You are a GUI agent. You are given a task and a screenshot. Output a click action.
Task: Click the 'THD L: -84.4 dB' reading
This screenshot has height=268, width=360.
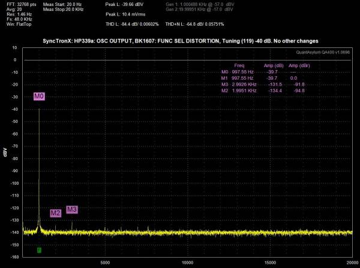pyautogui.click(x=132, y=24)
